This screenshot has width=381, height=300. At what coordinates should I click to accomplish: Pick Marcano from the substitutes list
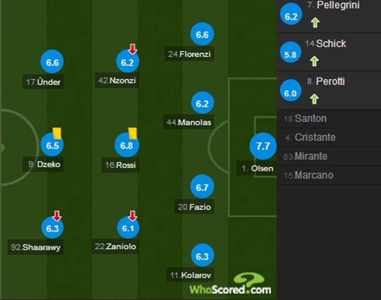tap(313, 175)
